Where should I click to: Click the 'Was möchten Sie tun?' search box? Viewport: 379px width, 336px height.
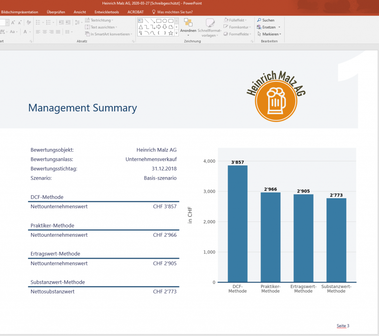[x=172, y=12]
